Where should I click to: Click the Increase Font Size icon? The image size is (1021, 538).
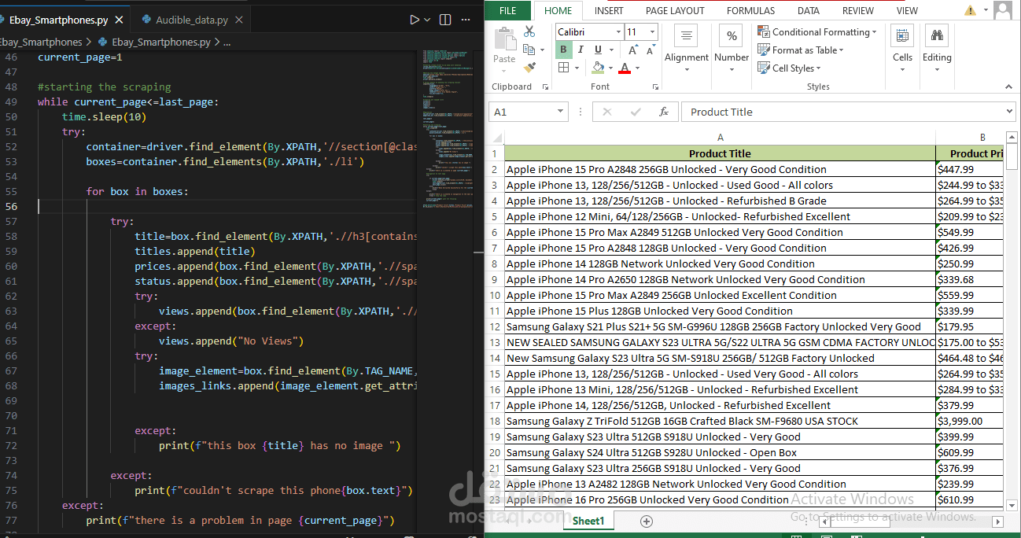pos(635,50)
